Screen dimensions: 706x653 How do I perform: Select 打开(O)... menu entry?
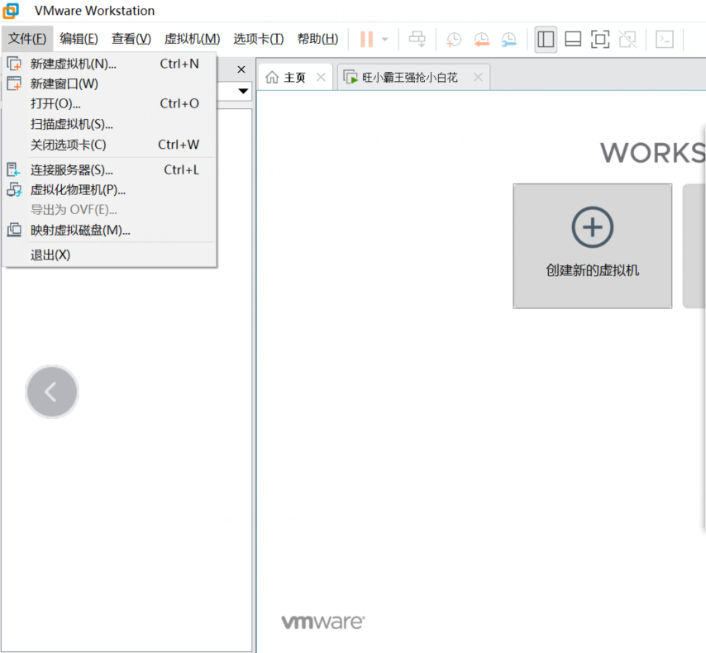coord(109,103)
